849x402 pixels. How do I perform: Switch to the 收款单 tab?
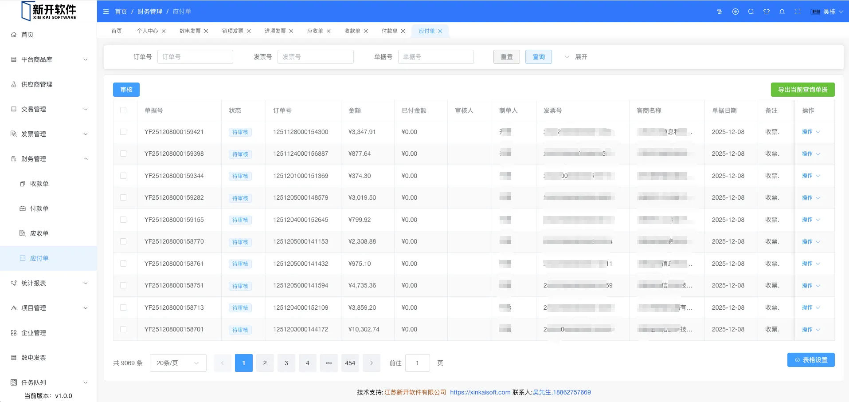tap(352, 31)
